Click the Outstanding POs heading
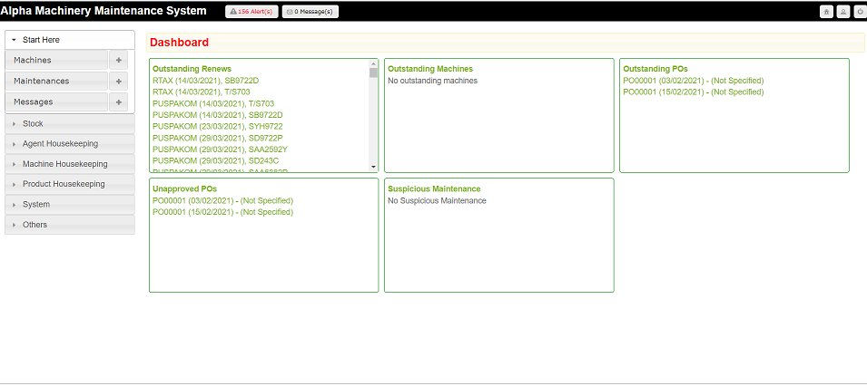The height and width of the screenshot is (386, 867). (x=655, y=69)
